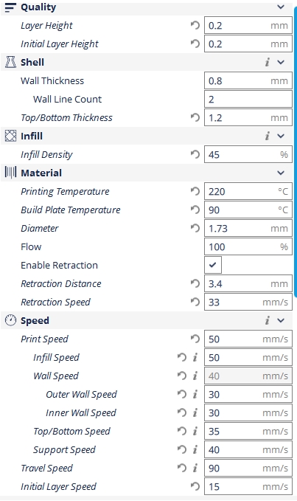Collapse the Speed section chevron

281,320
